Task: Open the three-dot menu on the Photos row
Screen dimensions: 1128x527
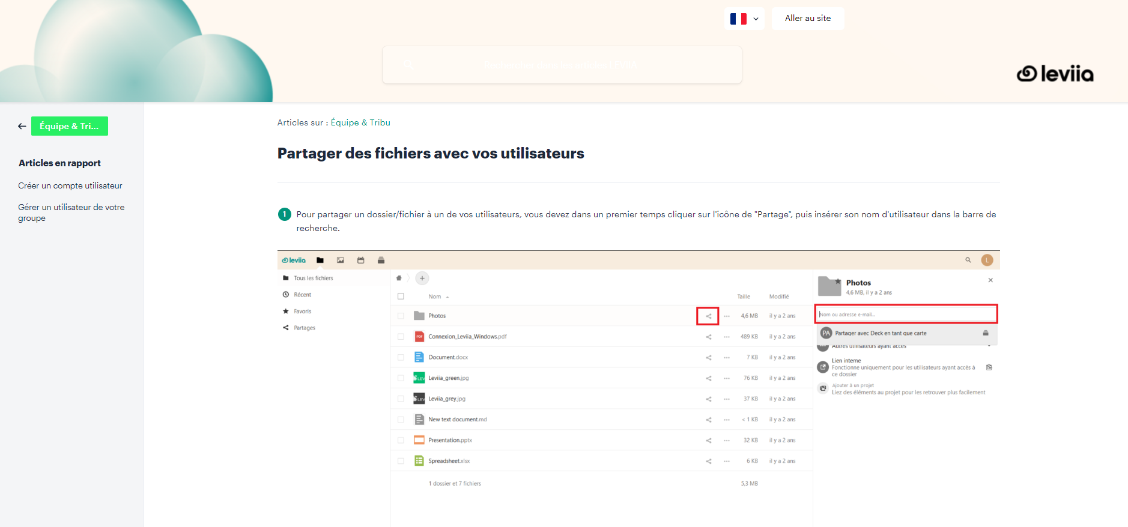Action: coord(727,316)
